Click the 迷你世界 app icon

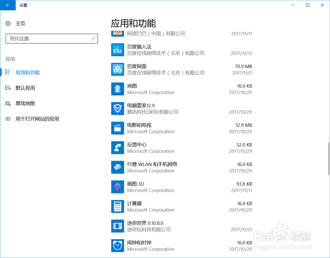click(x=117, y=226)
